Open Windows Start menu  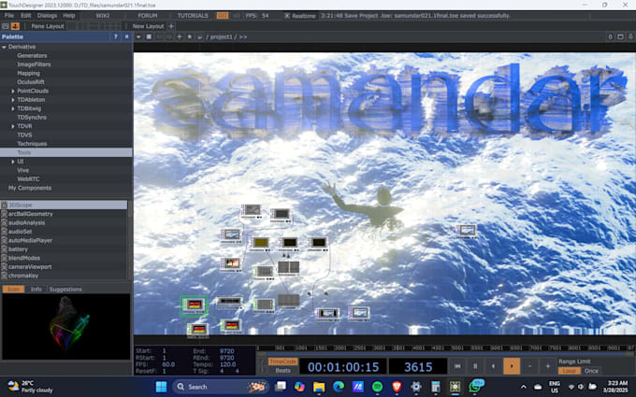pyautogui.click(x=161, y=387)
